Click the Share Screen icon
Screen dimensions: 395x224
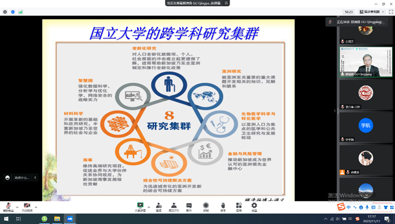141,205
